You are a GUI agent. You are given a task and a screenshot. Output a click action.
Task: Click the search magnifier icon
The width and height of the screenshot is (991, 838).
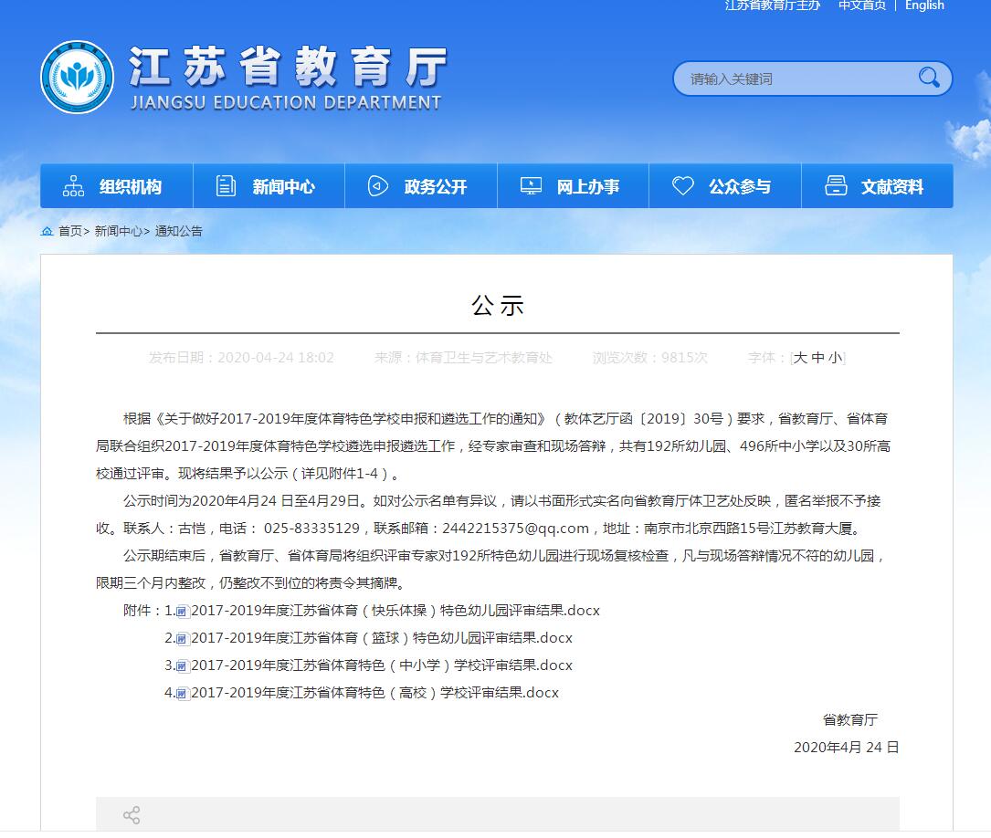[928, 78]
